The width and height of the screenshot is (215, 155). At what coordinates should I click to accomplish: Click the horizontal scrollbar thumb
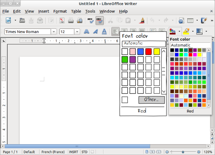point(77,146)
